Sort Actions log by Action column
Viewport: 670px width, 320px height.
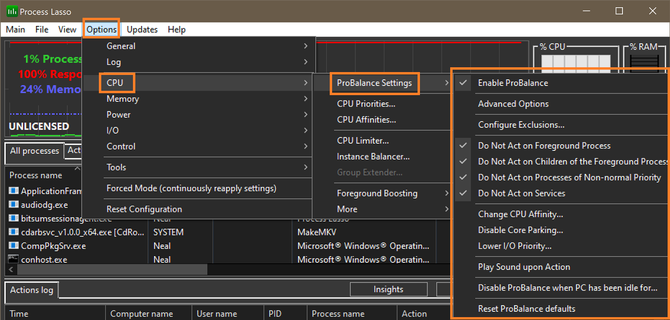point(414,314)
